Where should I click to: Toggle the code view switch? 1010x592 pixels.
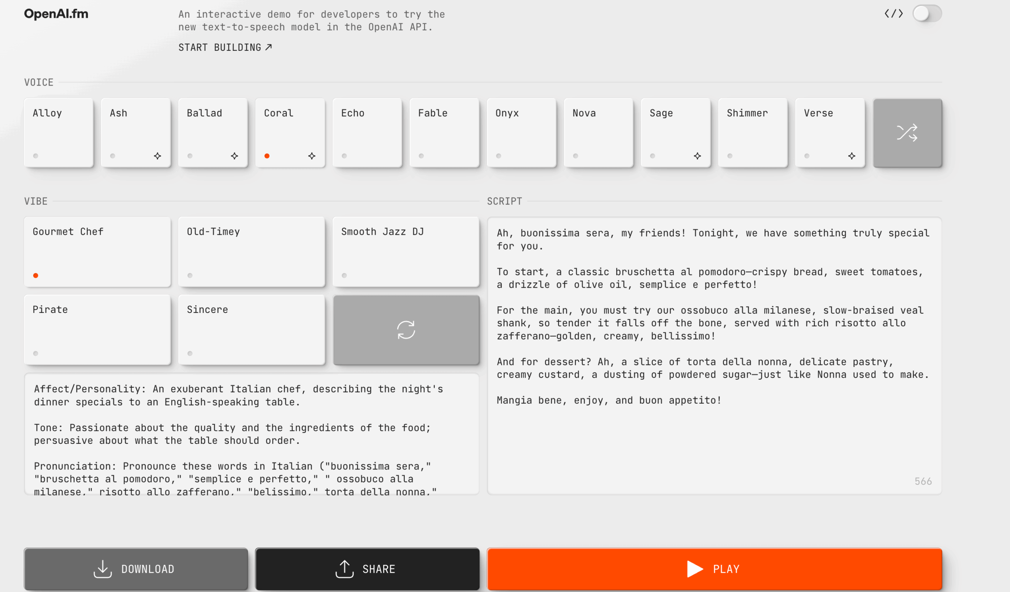927,14
